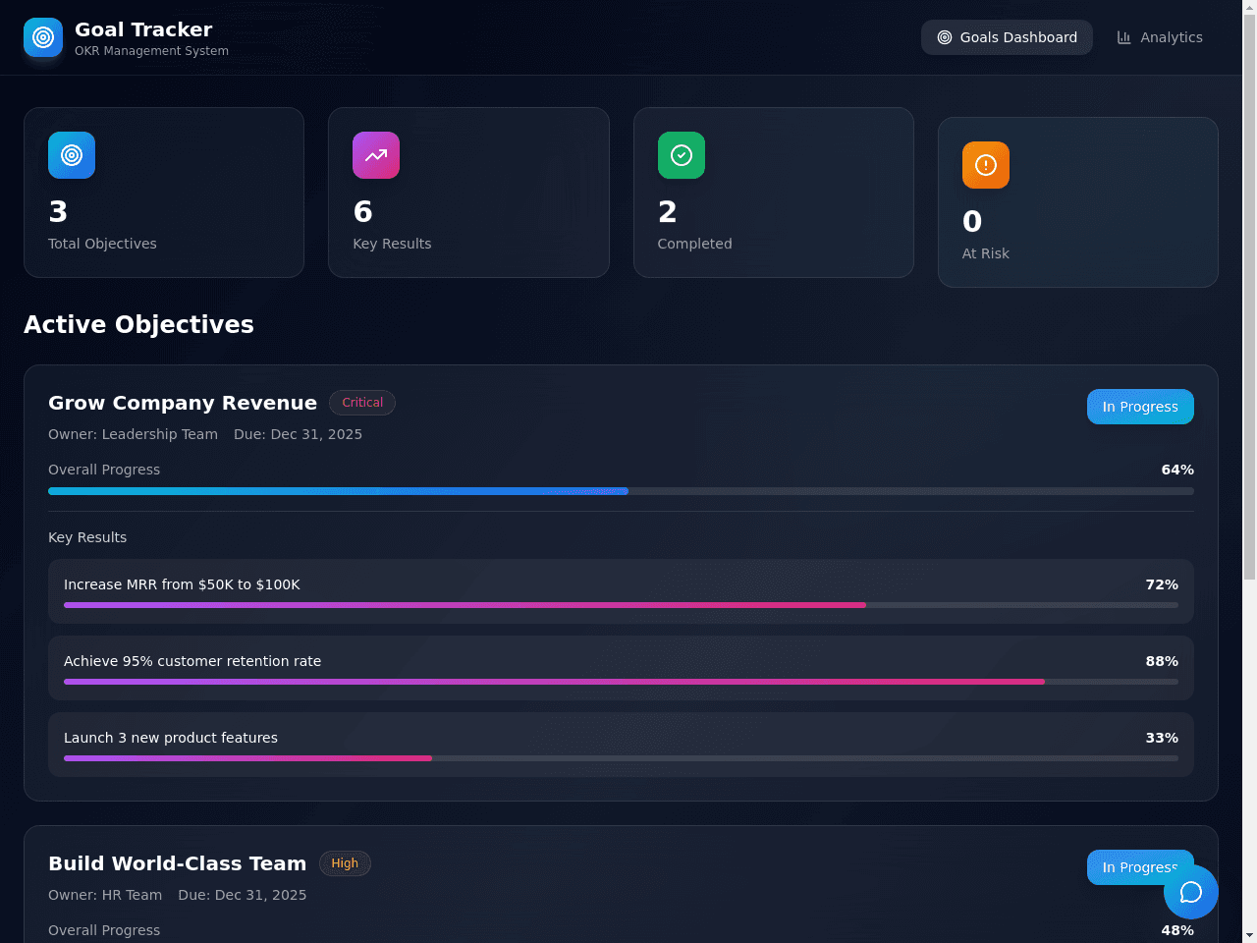
Task: Click the page vertical scrollbar
Action: 1249,471
